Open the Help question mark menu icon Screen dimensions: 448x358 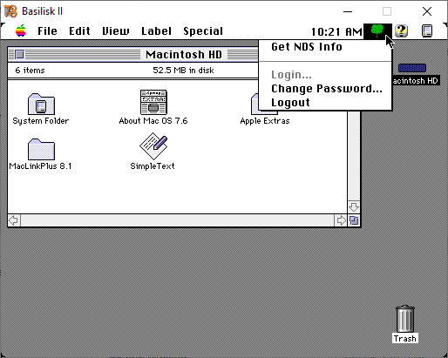pos(402,30)
